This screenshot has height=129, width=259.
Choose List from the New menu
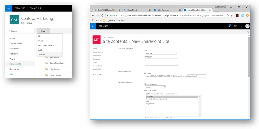50,36
